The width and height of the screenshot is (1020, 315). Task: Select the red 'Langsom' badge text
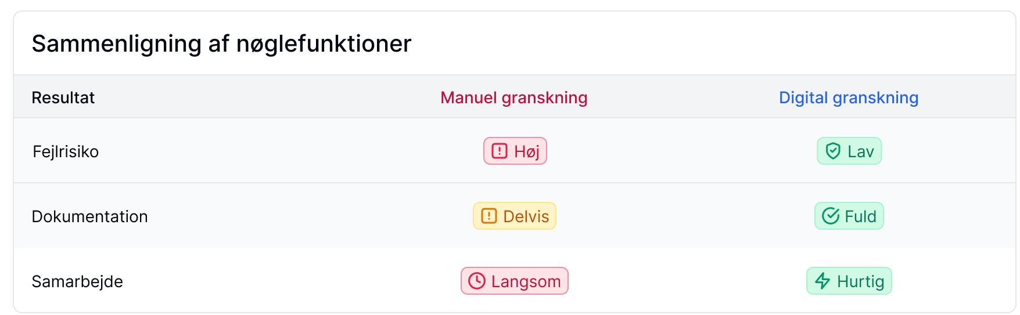click(526, 282)
